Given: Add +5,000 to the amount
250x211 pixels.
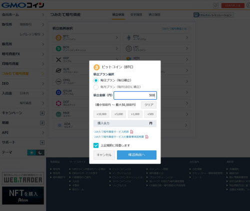Looking at the screenshot, I should click(x=118, y=114).
